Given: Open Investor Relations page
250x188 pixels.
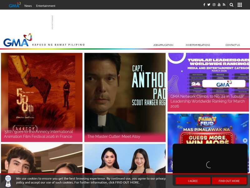Looking at the screenshot, I should pyautogui.click(x=198, y=45).
